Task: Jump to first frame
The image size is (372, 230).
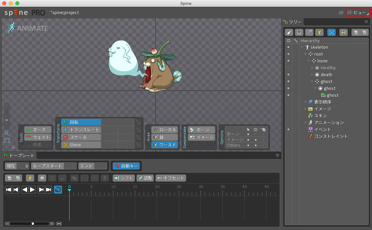Action: pos(8,189)
